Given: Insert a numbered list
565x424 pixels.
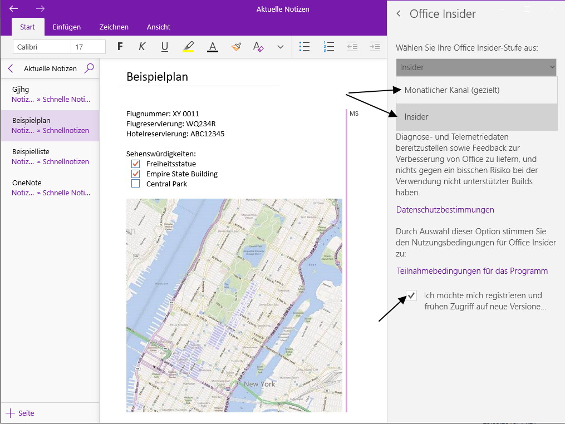Looking at the screenshot, I should [x=328, y=47].
